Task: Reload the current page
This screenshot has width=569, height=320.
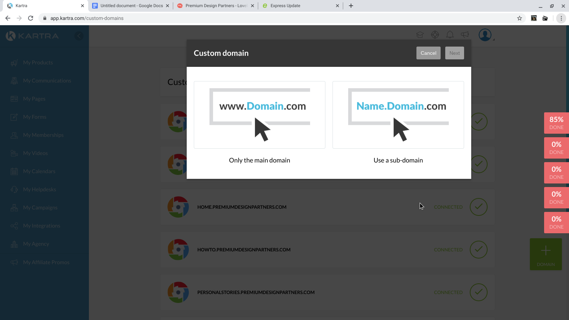Action: 31,18
